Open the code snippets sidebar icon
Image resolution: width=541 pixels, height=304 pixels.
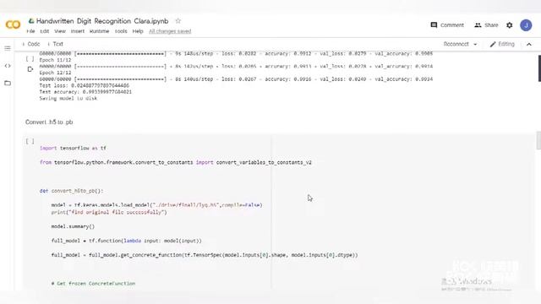(x=8, y=66)
